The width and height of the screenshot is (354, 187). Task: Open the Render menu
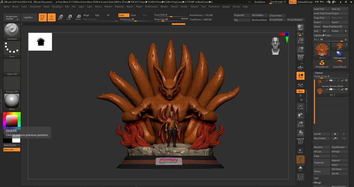pyautogui.click(x=164, y=7)
